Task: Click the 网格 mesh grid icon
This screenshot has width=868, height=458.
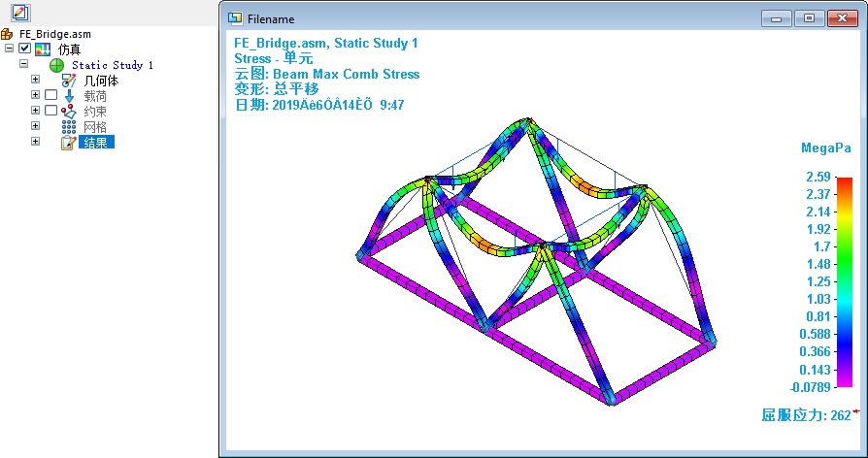Action: pyautogui.click(x=69, y=127)
